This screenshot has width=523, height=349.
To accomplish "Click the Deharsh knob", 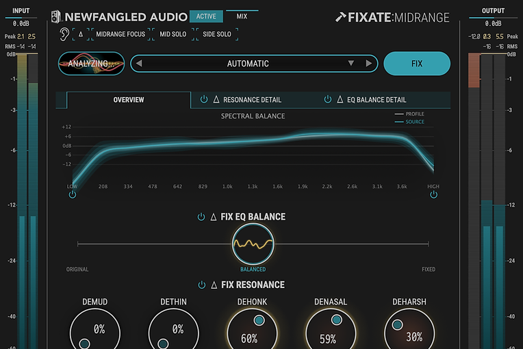I will (409, 330).
